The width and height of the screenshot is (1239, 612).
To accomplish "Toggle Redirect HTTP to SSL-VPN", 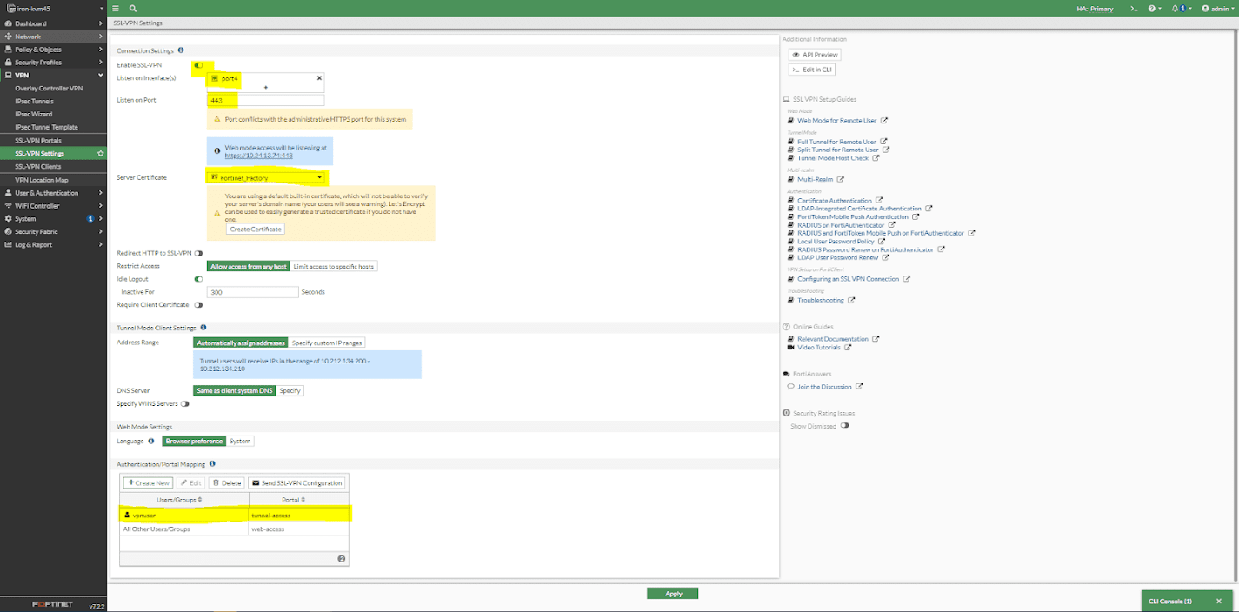I will [x=198, y=253].
